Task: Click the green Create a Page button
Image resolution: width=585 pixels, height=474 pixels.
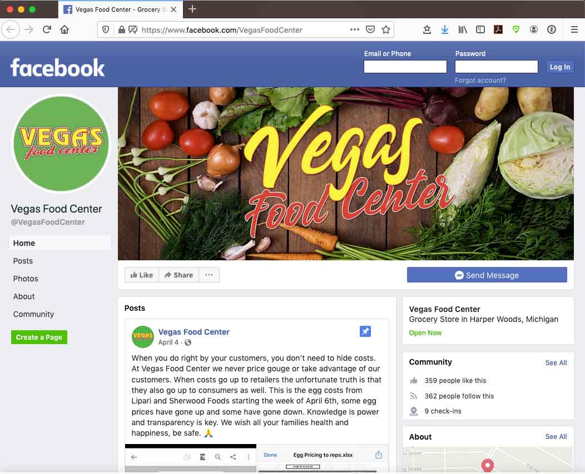Action: (x=39, y=337)
